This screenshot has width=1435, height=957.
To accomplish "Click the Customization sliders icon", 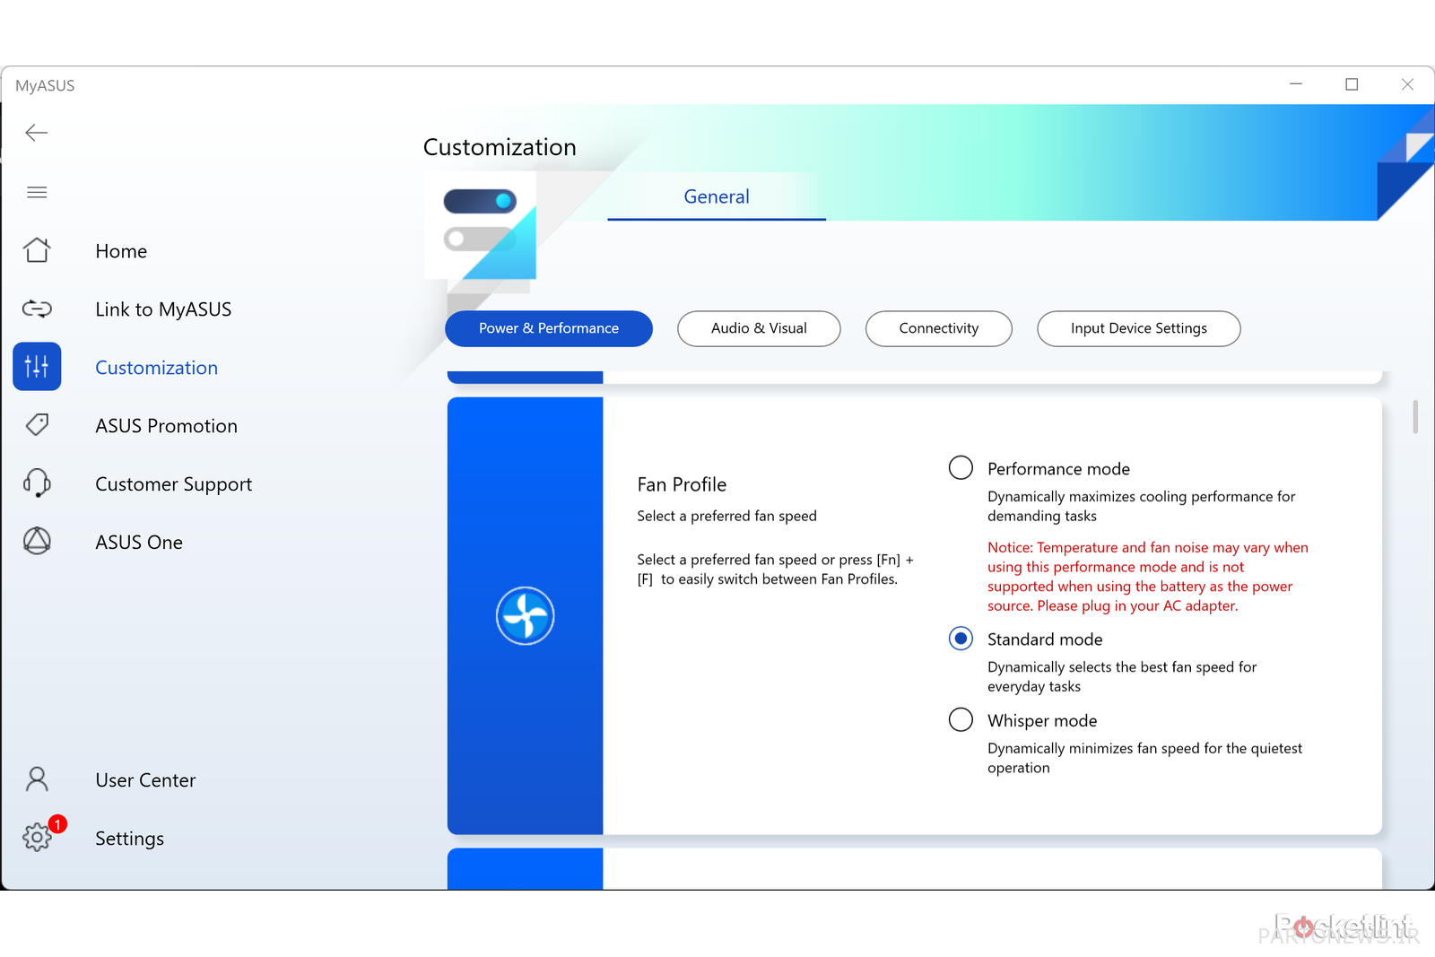I will click(x=37, y=367).
